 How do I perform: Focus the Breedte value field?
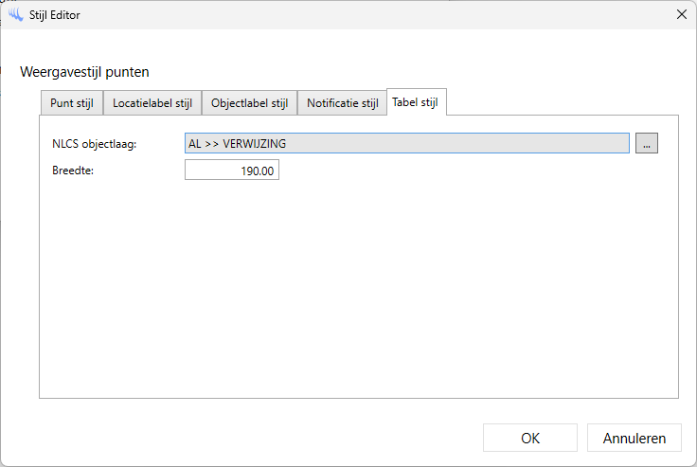click(x=231, y=171)
